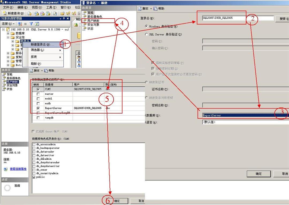Open the 视图 menu

pyautogui.click(x=37, y=7)
